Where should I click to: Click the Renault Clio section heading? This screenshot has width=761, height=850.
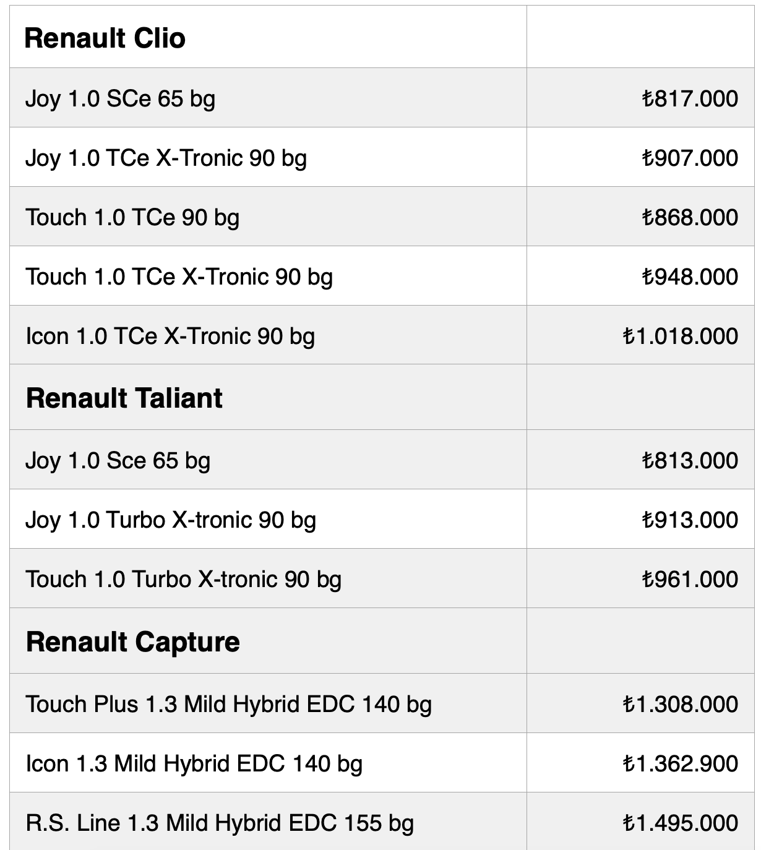pos(105,38)
